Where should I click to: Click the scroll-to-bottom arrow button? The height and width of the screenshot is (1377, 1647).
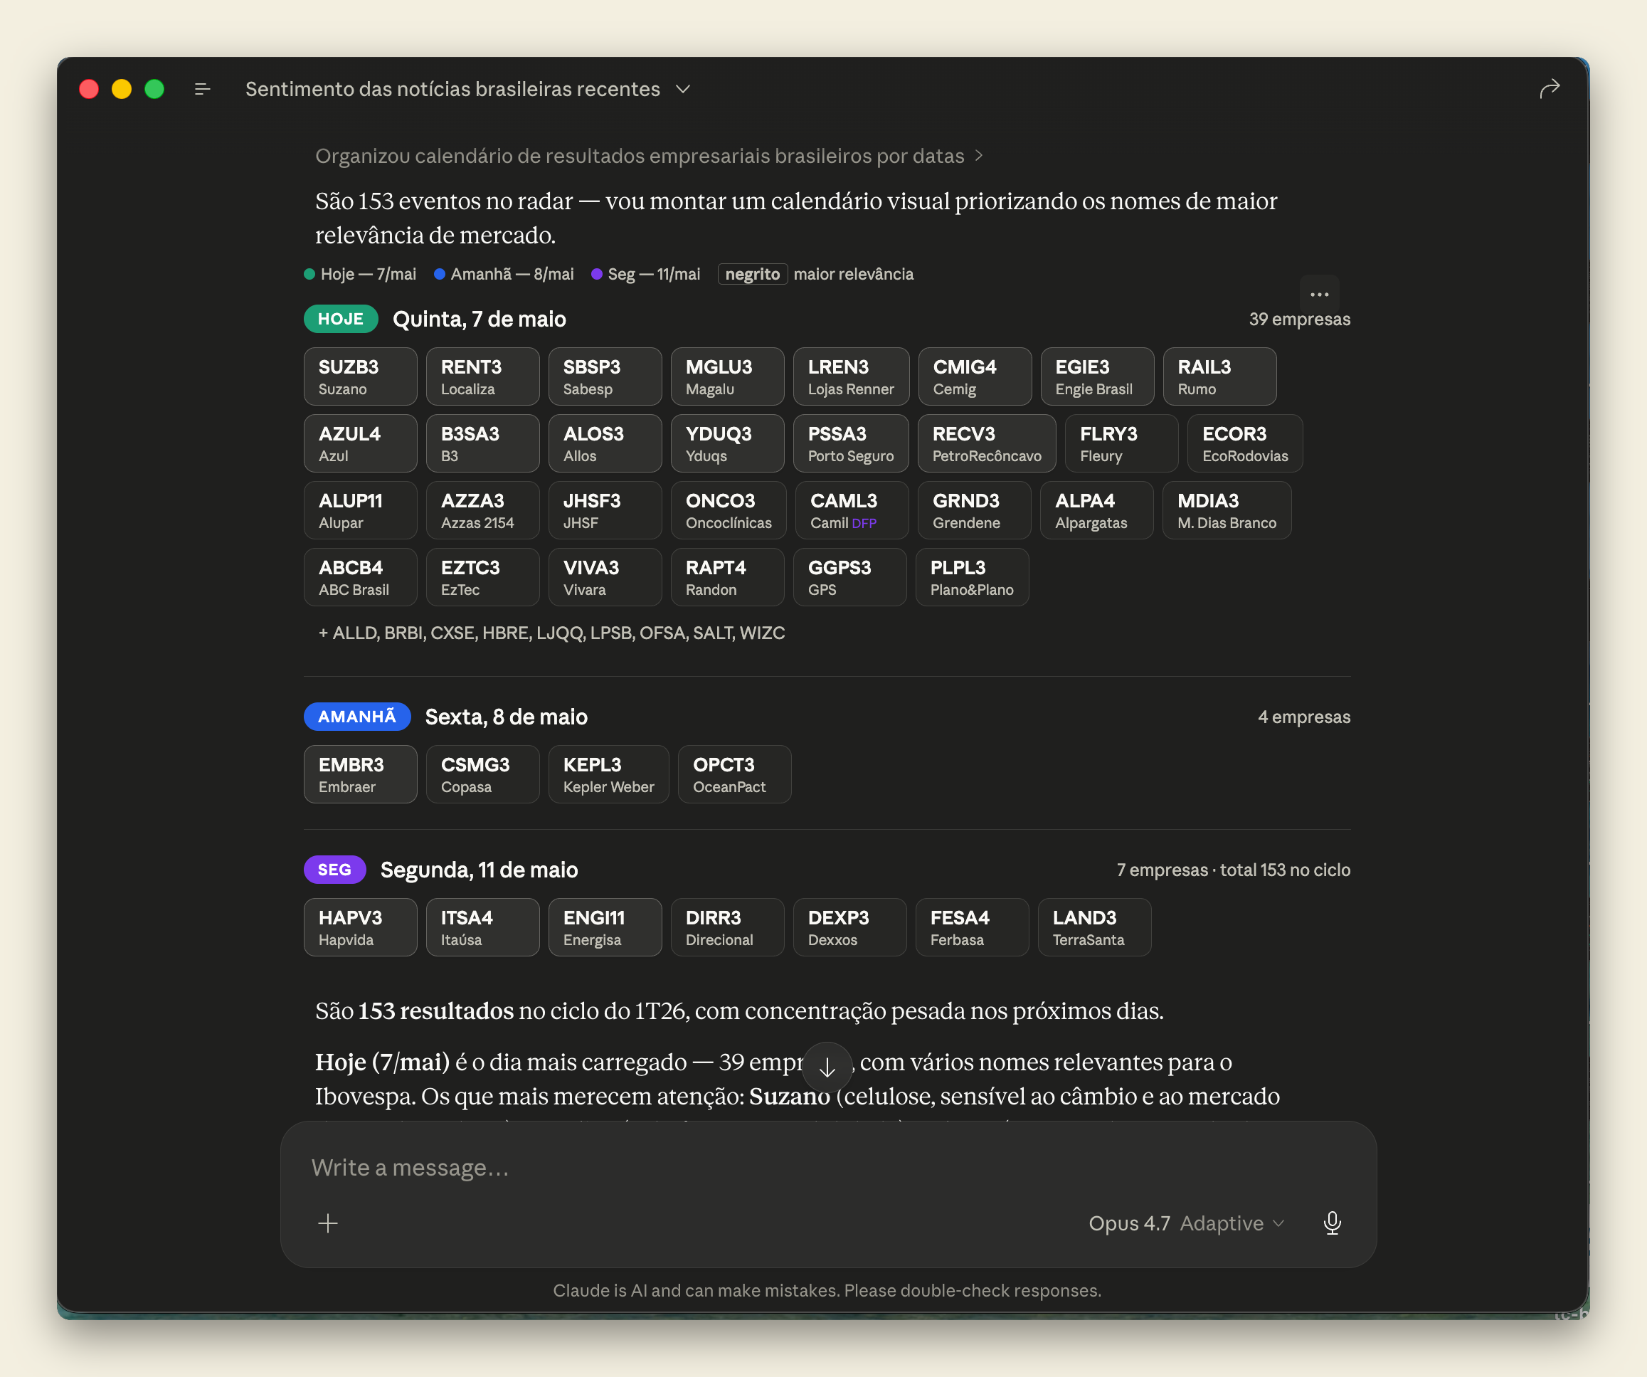point(827,1067)
